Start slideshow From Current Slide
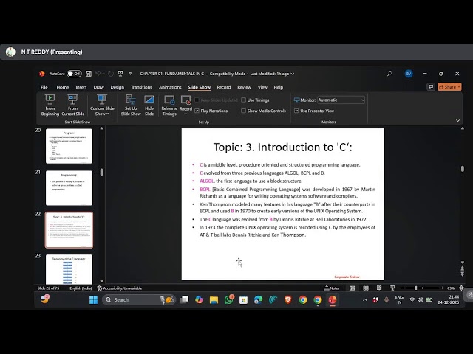 72,105
